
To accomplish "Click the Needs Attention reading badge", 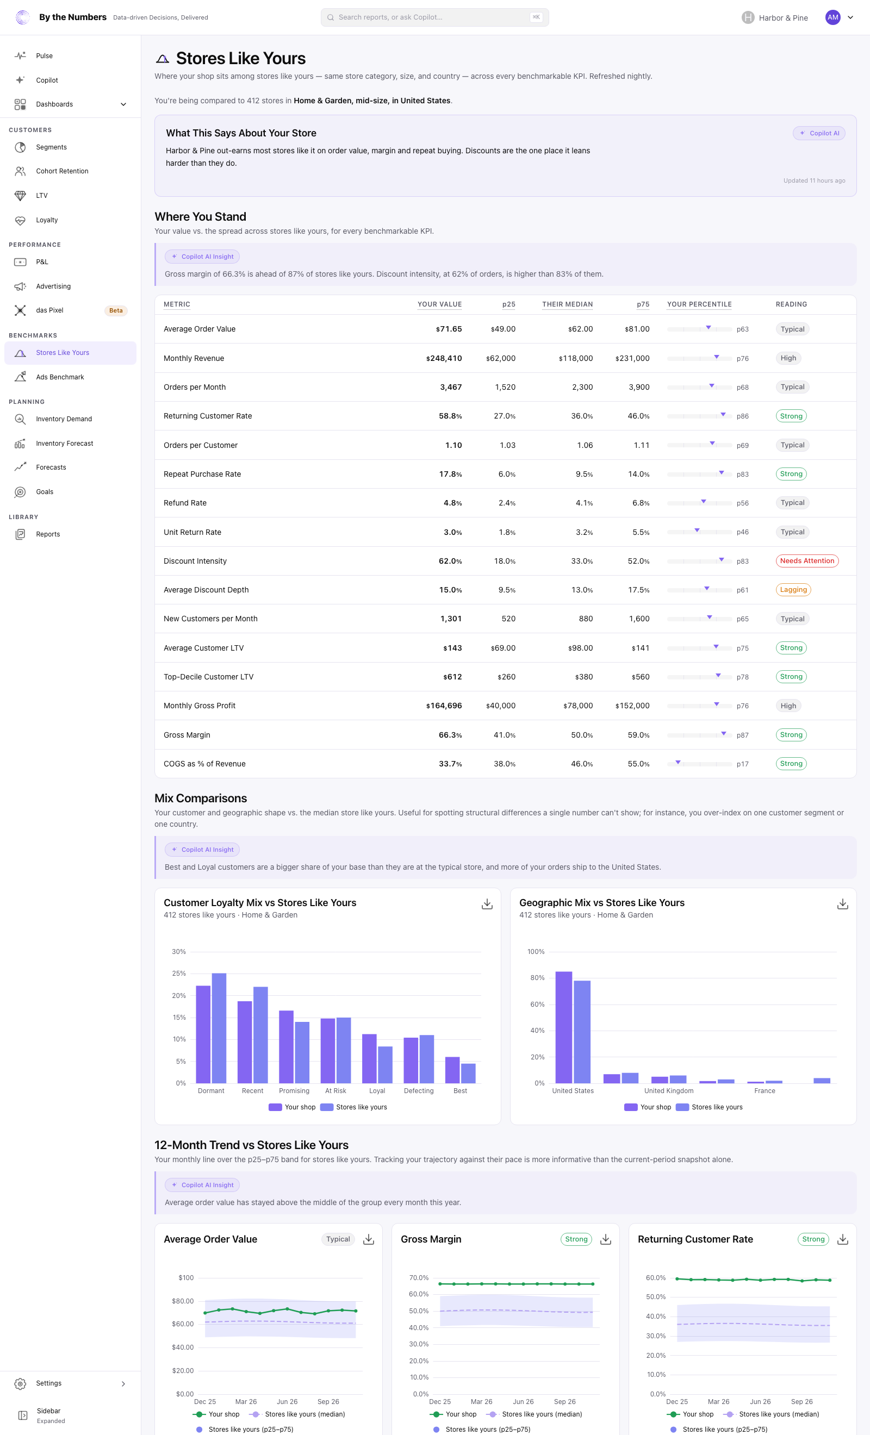I will pyautogui.click(x=807, y=561).
